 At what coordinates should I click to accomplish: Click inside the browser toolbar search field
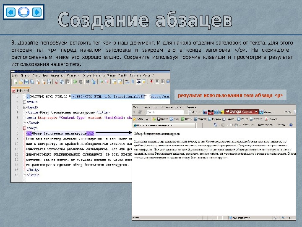coord(165,112)
